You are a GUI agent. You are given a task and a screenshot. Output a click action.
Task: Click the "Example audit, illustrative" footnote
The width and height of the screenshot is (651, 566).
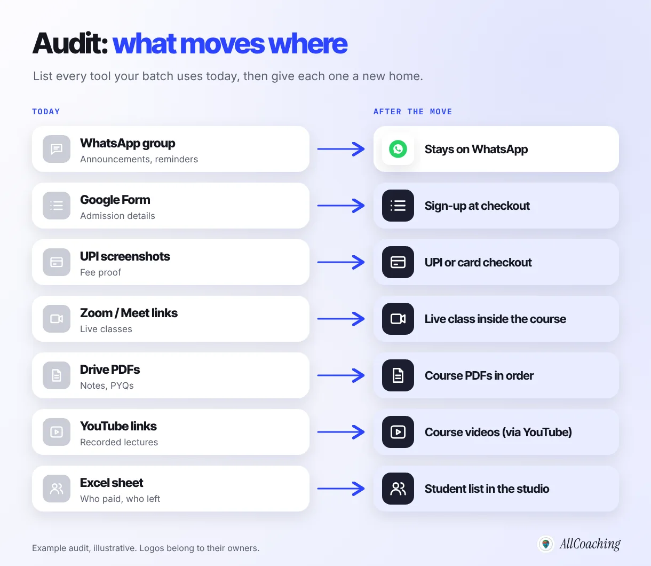pyautogui.click(x=146, y=548)
